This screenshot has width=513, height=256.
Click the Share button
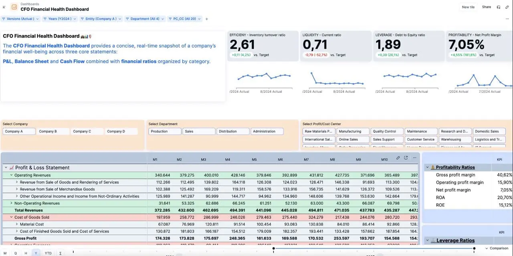(486, 7)
